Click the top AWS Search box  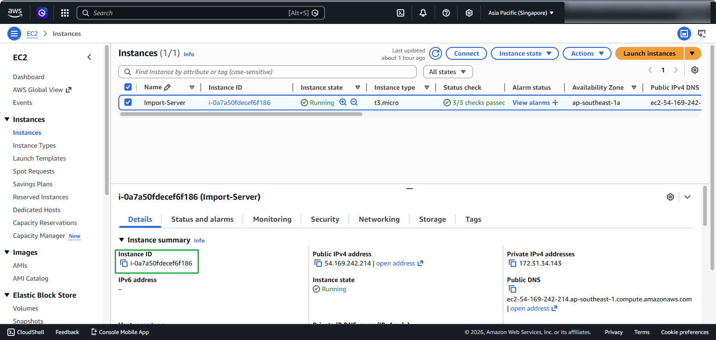[x=200, y=13]
